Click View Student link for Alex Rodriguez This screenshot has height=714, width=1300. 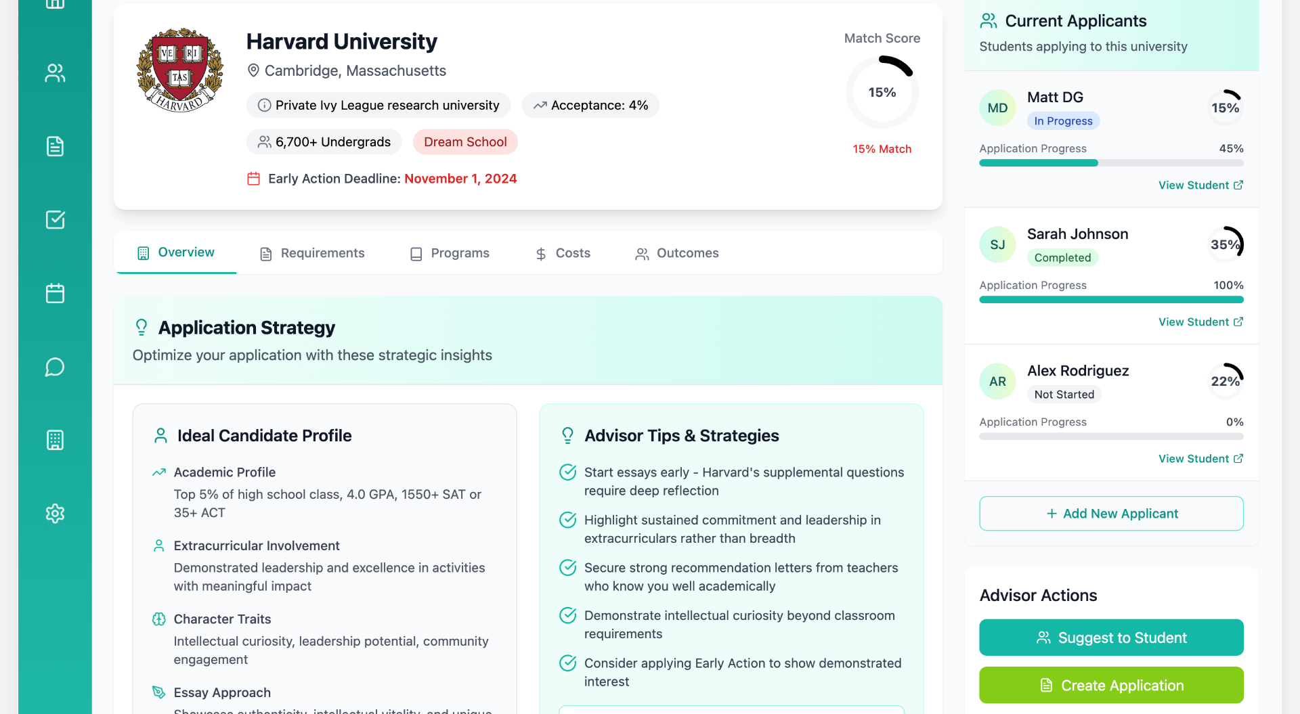coord(1200,459)
